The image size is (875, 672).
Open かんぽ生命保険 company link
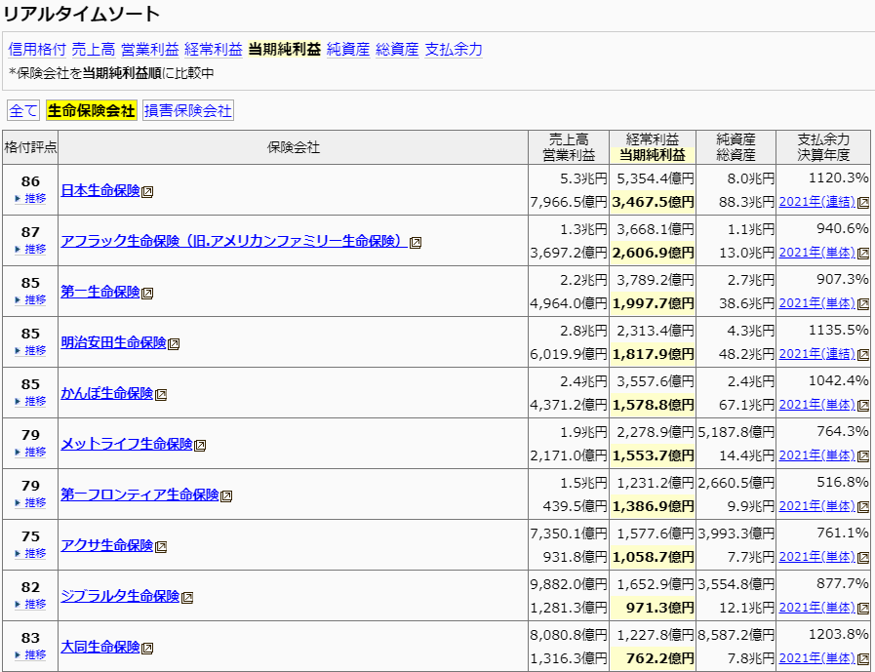tap(107, 393)
